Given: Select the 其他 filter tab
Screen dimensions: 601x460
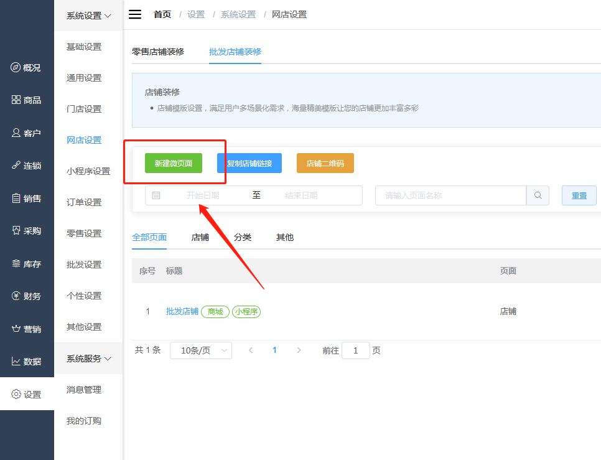Looking at the screenshot, I should click(x=285, y=237).
